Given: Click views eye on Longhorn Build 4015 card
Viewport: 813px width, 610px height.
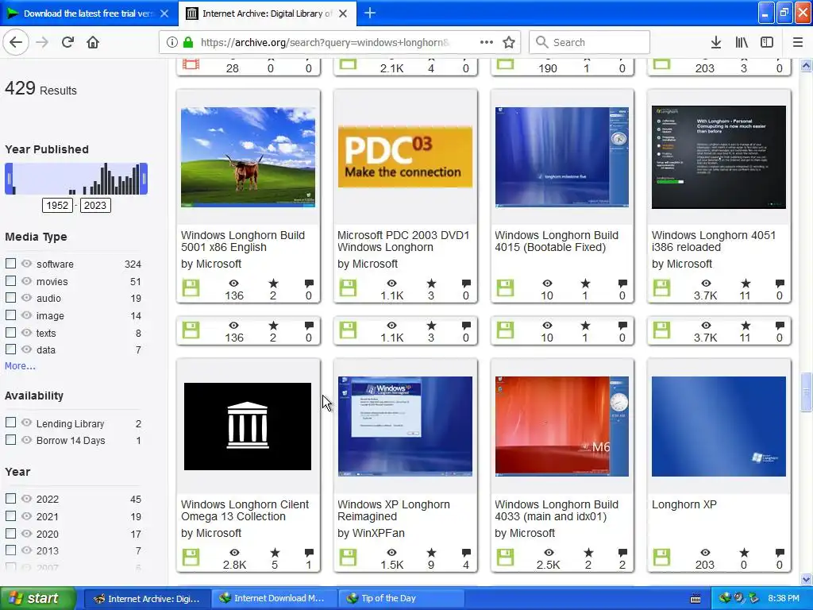Looking at the screenshot, I should 547,284.
